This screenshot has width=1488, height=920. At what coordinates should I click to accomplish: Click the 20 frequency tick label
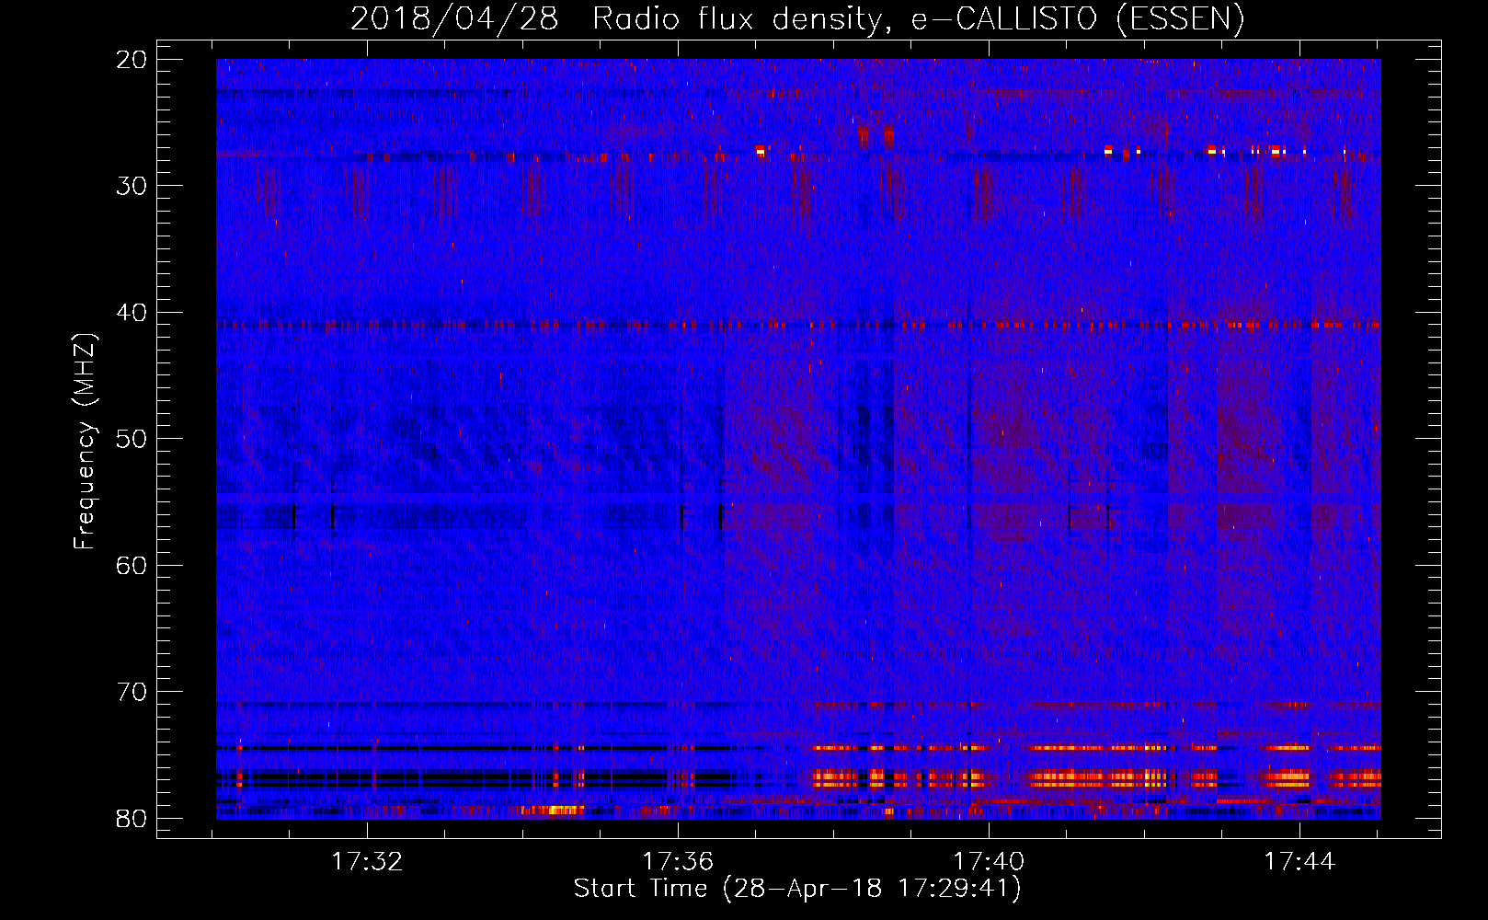click(132, 60)
